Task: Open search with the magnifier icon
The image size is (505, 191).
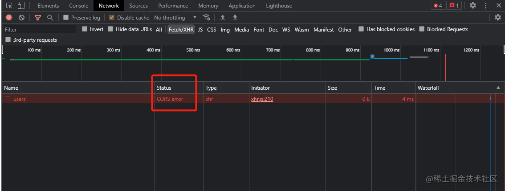Action: (x=50, y=18)
